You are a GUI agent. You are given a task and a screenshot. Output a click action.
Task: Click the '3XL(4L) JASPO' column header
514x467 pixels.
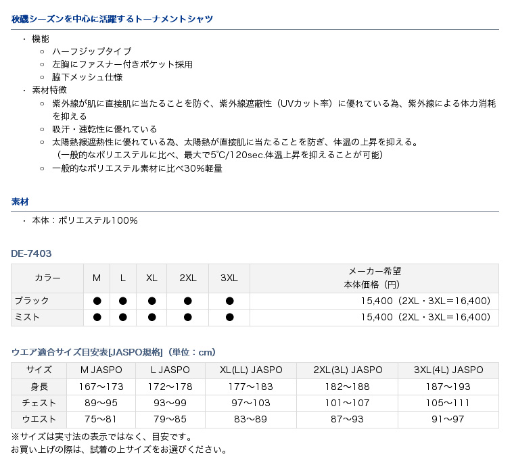[x=448, y=370]
